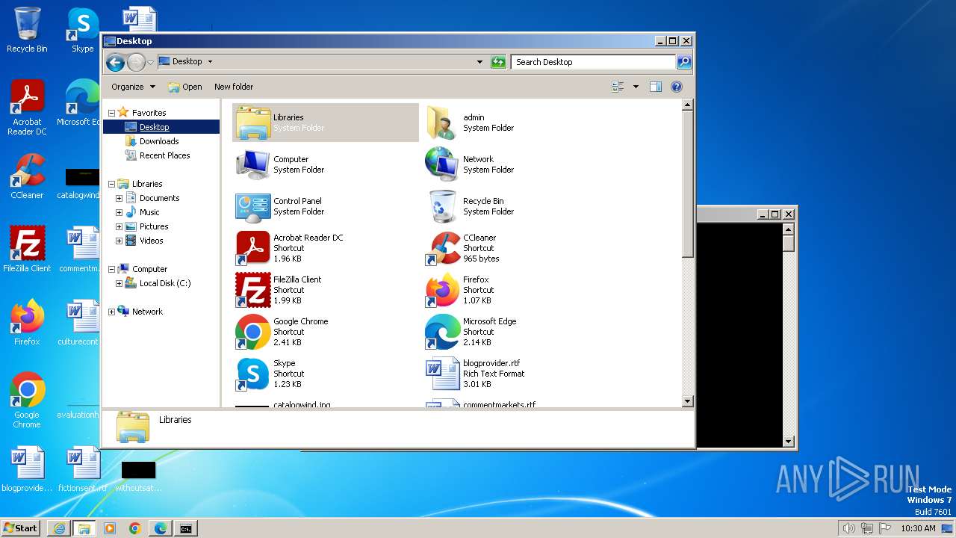Expand the Documents library node
This screenshot has height=538, width=956.
tap(119, 198)
